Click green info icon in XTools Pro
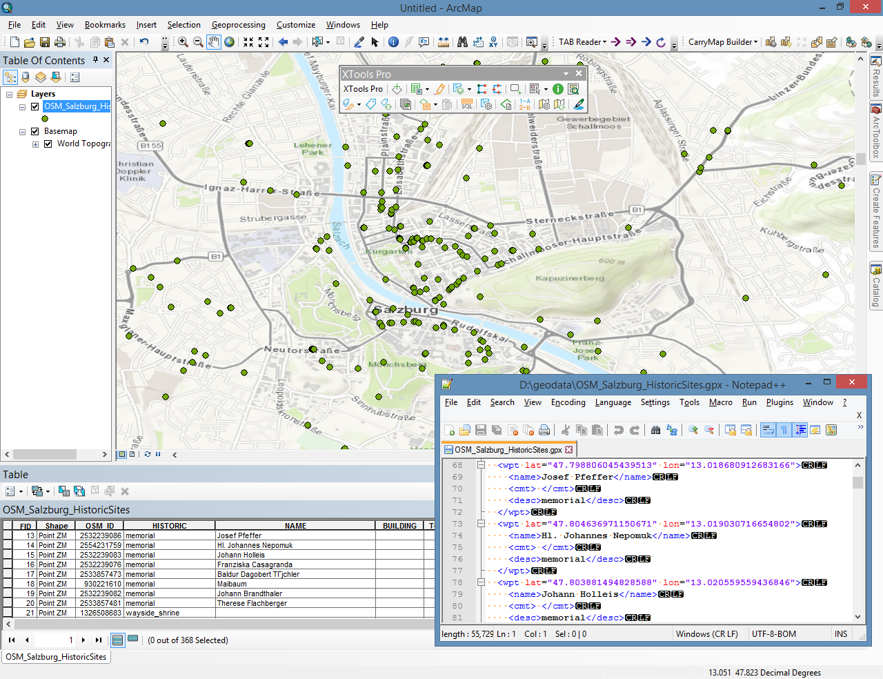 pos(558,89)
